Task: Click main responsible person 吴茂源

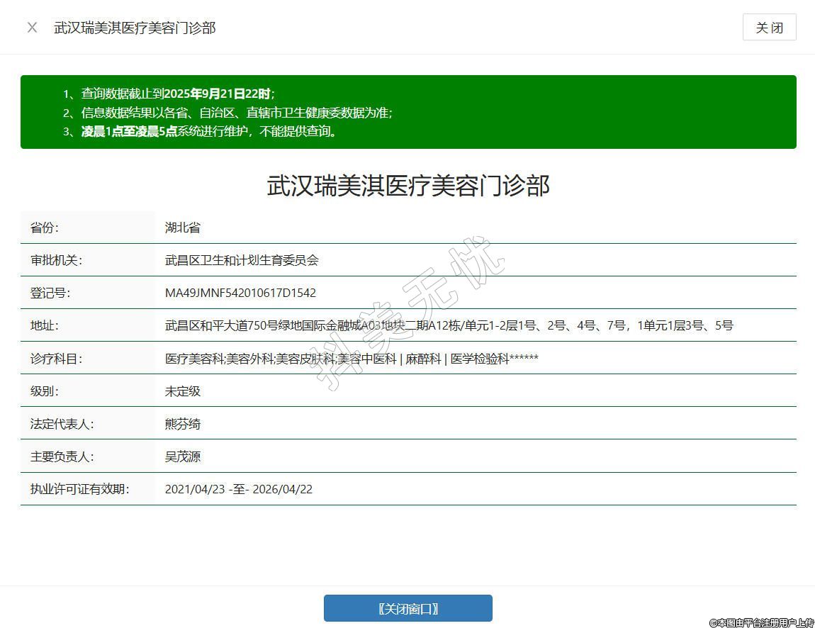Action: (183, 456)
